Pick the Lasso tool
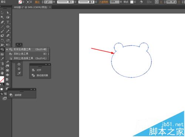Image resolution: width=185 pixels, height=137 pixels. 8,17
